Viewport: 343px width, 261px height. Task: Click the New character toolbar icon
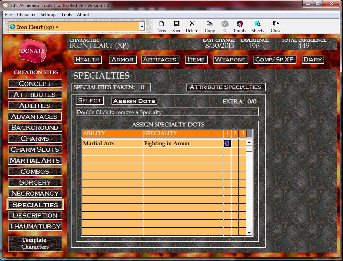(162, 27)
